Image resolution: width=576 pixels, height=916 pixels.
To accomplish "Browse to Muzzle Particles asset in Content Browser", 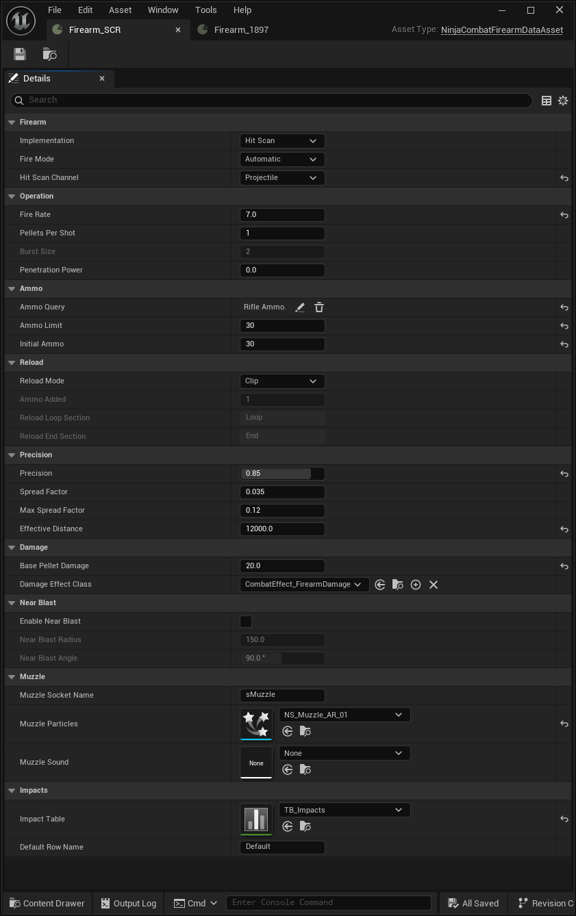I will pos(305,731).
